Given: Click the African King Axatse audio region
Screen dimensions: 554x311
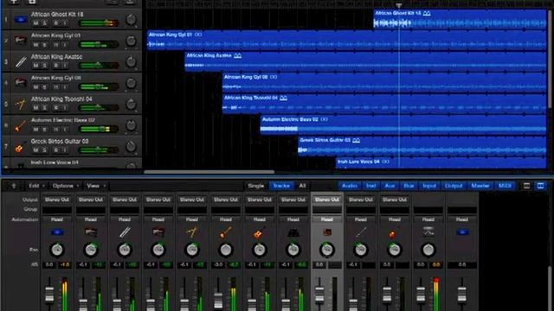Looking at the screenshot, I should (x=365, y=62).
